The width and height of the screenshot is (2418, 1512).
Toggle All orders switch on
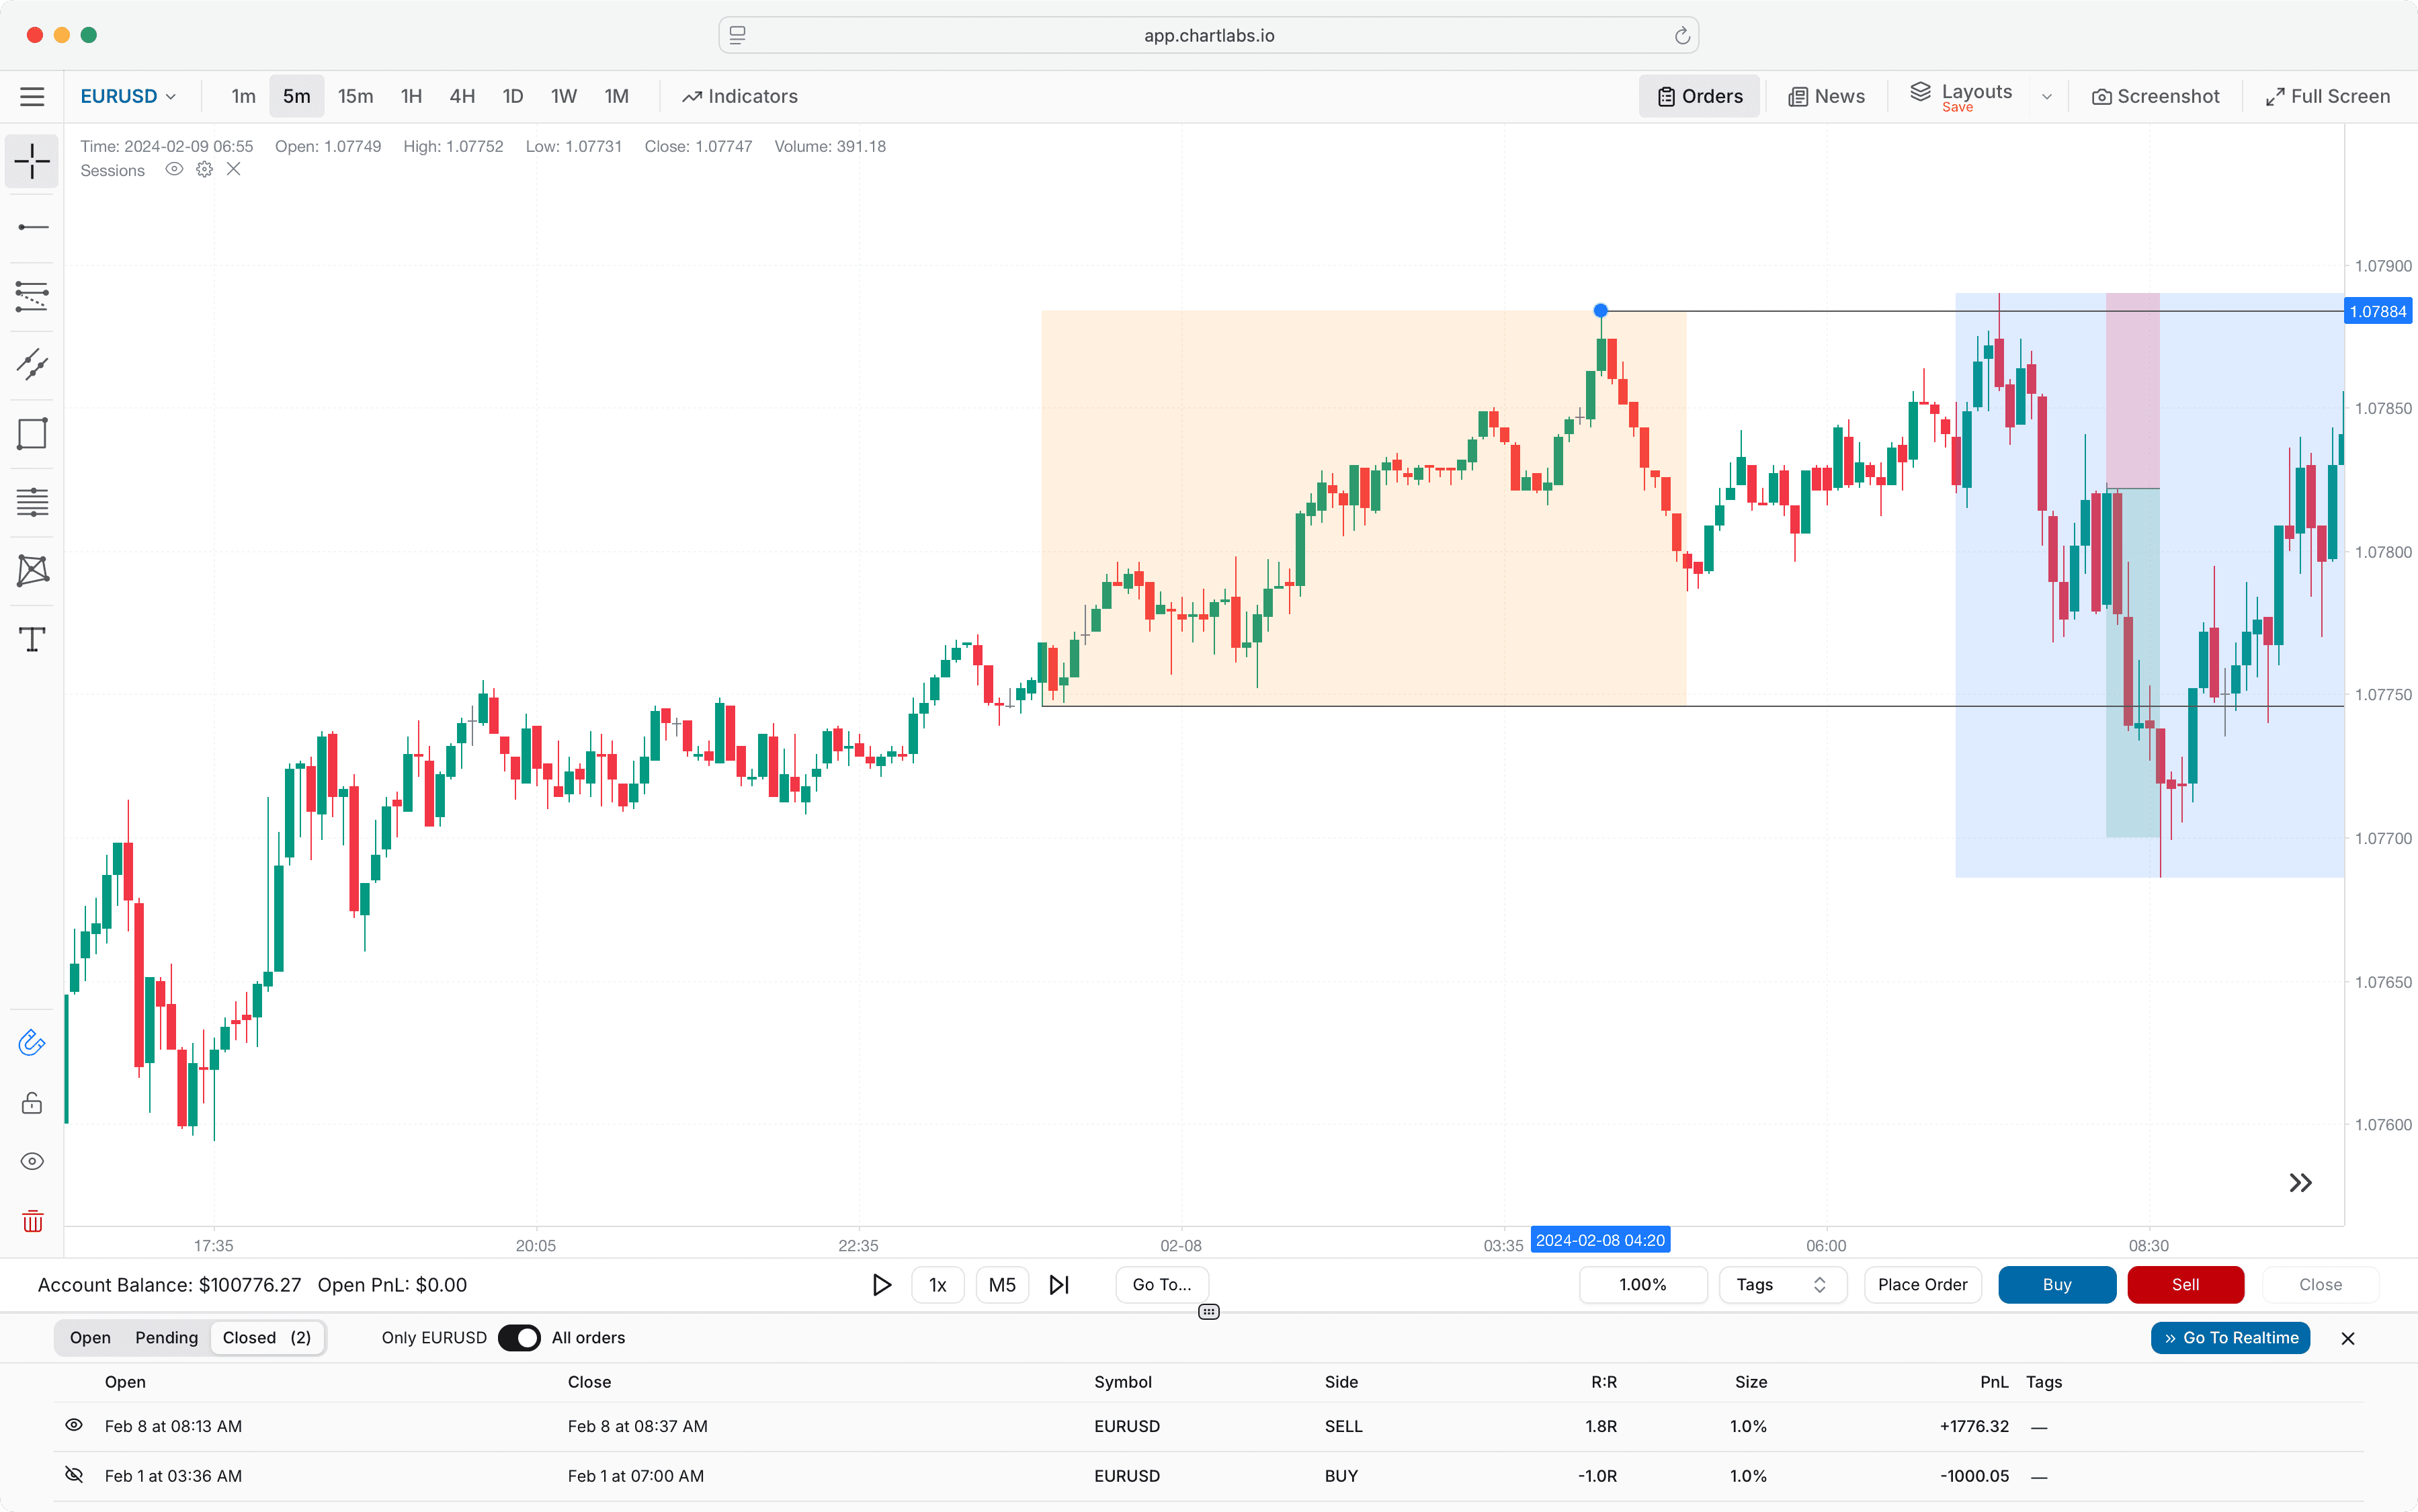[x=520, y=1337]
